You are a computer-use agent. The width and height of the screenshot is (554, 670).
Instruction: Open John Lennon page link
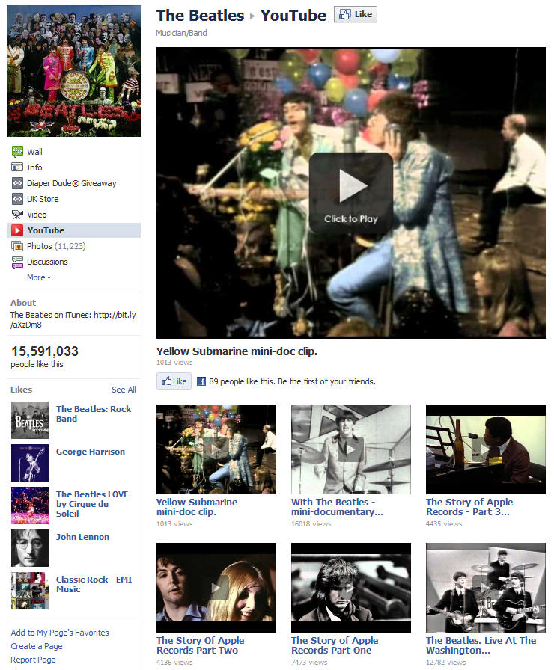(x=82, y=537)
